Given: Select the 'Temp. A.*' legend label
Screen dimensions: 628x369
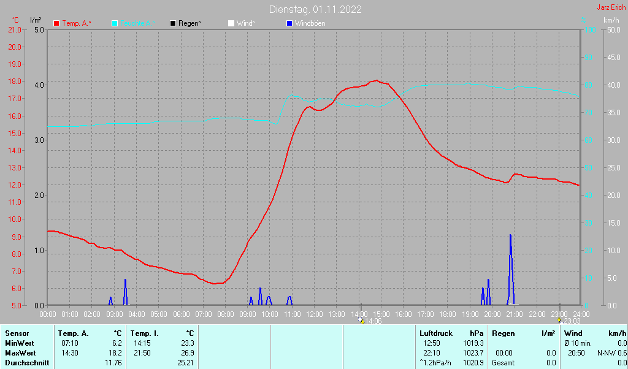Looking at the screenshot, I should (77, 24).
